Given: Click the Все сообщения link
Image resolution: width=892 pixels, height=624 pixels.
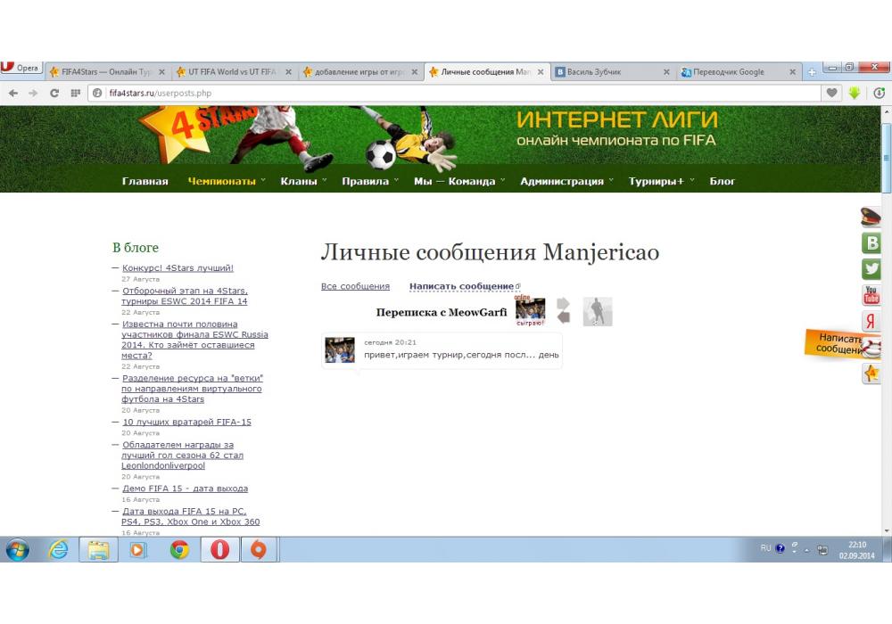Looking at the screenshot, I should 355,286.
